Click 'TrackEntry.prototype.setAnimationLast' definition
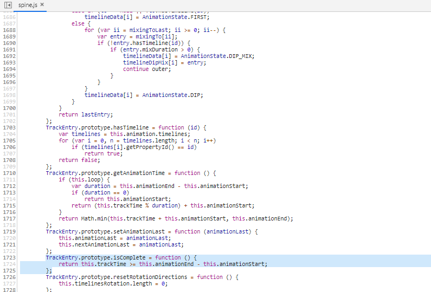The width and height of the screenshot is (431, 292). tap(152, 232)
